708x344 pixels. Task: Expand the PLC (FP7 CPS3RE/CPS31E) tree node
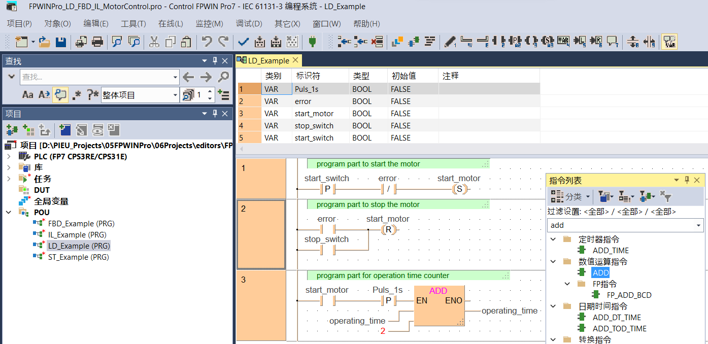pos(9,156)
